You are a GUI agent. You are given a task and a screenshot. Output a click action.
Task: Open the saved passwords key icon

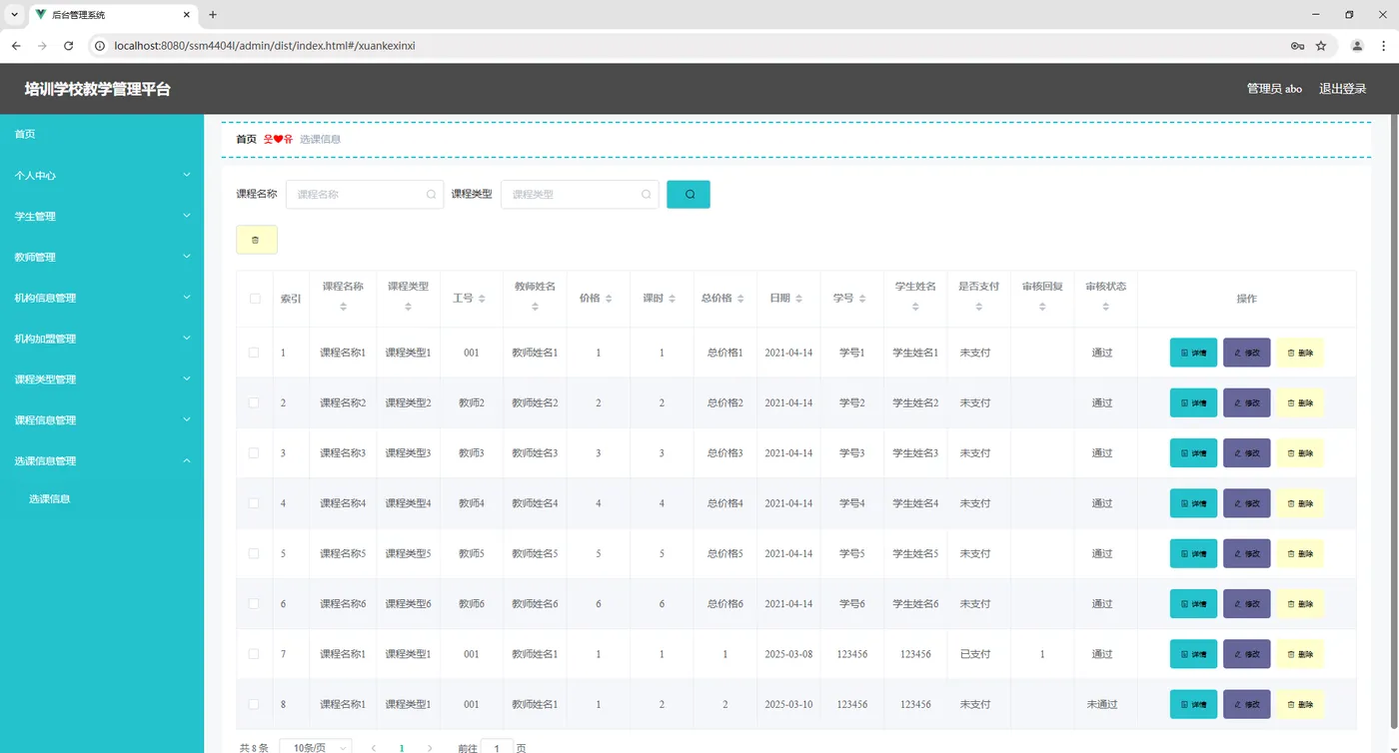(x=1297, y=46)
